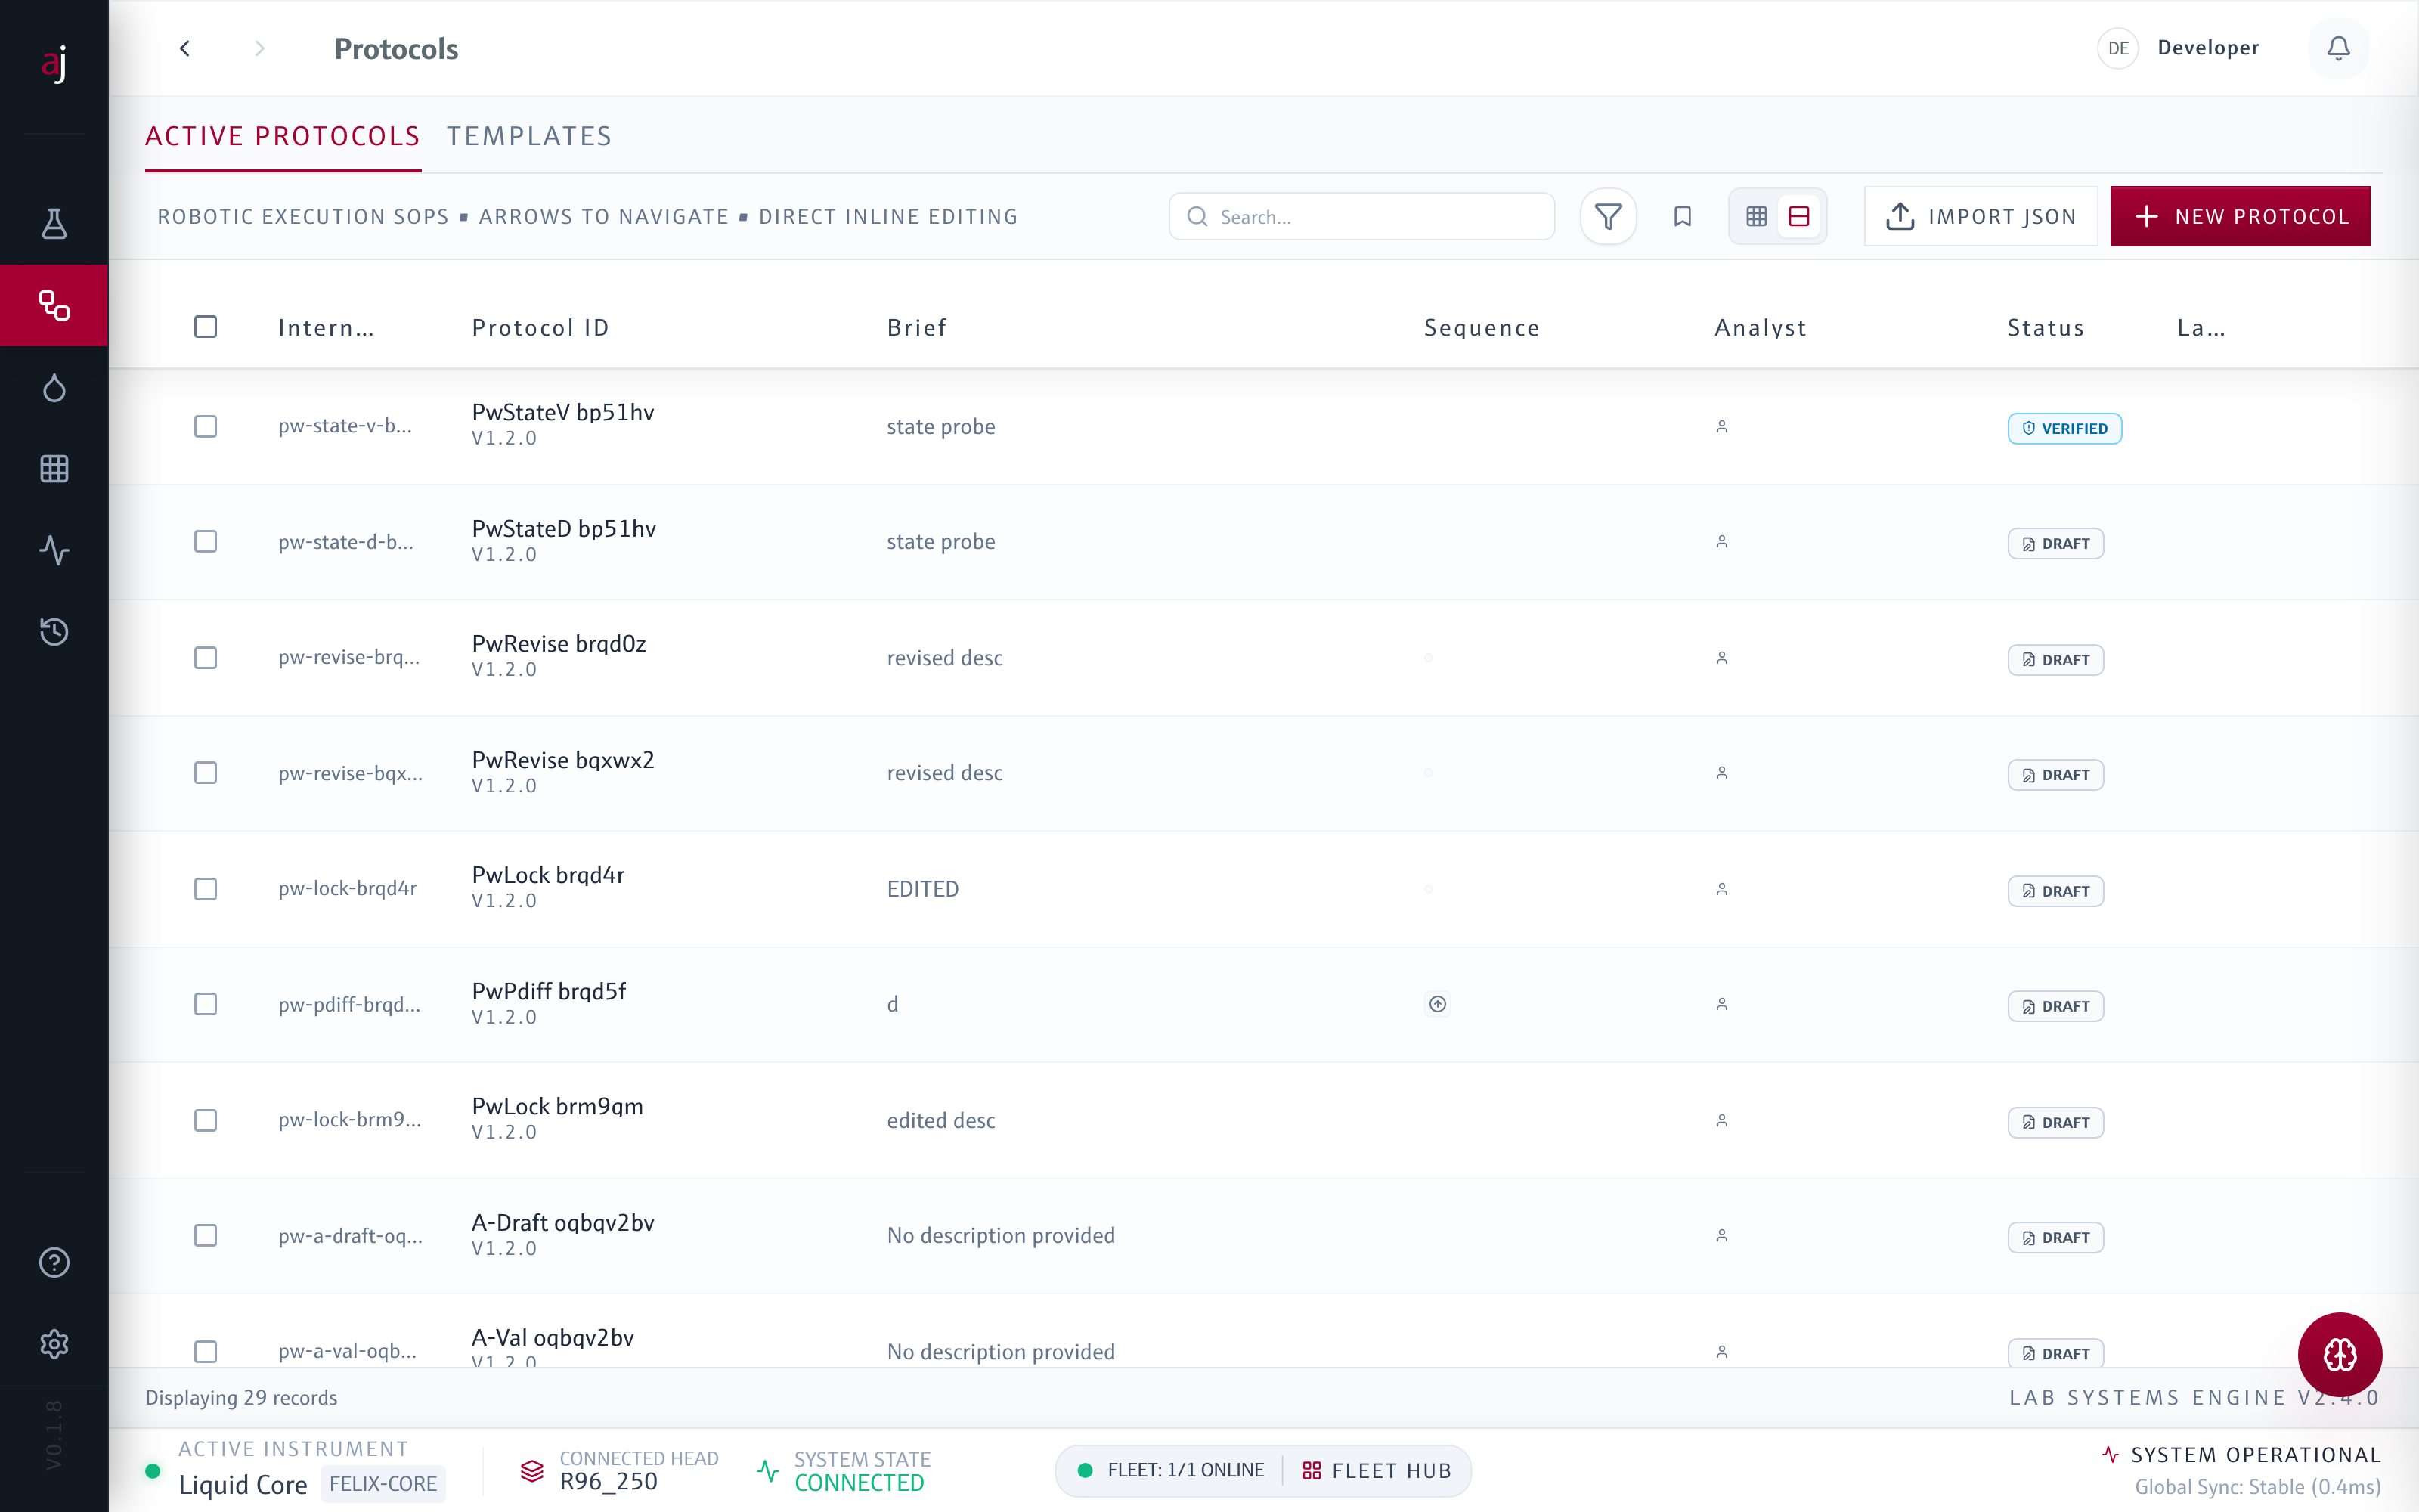Sort by the Brief column header
This screenshot has height=1512, width=2419.
917,328
